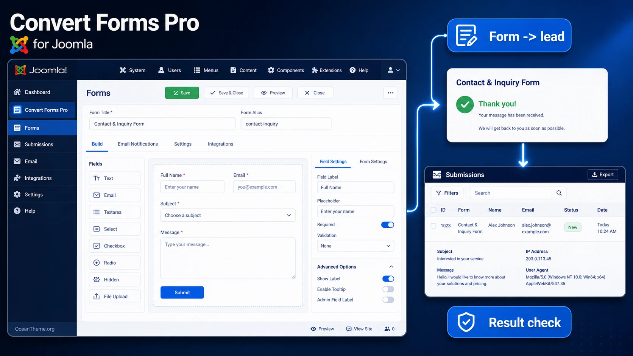
Task: Click the Submissions search field
Action: [x=511, y=193]
